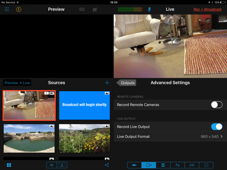Select 'Broadcast will begin shortly' source thumbnail
This screenshot has width=227, height=170.
(84, 105)
